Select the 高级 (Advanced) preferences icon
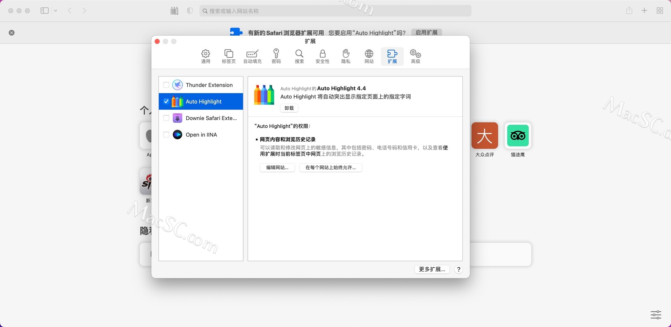This screenshot has width=671, height=327. coord(415,56)
